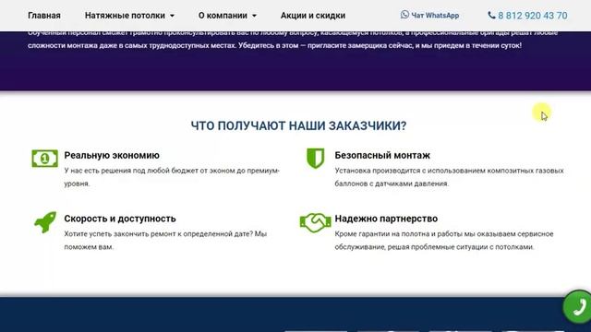Expand the Натяжные потолки dropdown arrow
591x332 pixels.
tap(173, 16)
